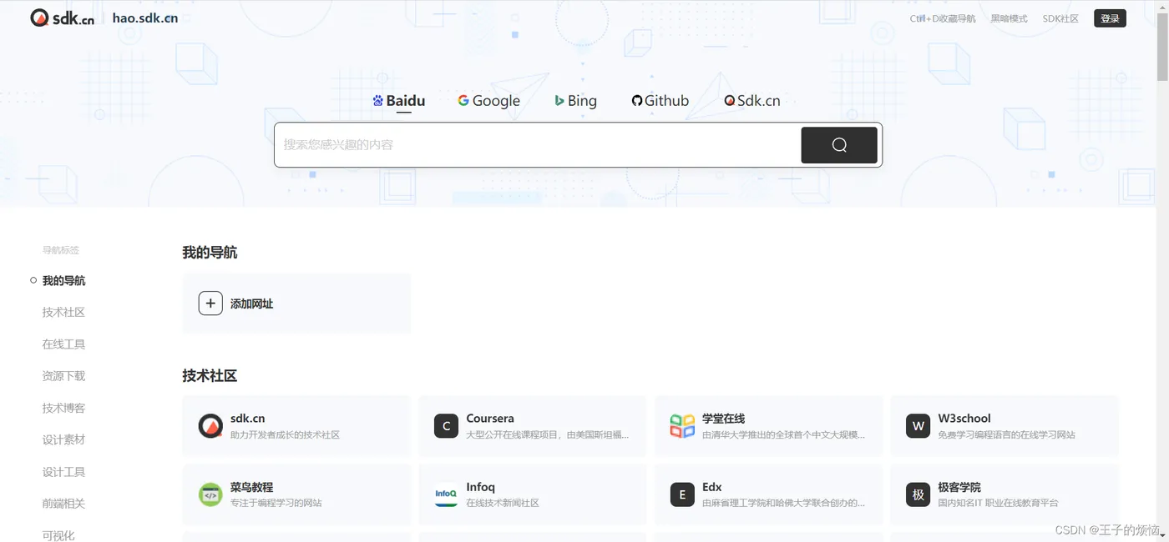Viewport: 1169px width, 542px height.
Task: Click the Baidu paw icon
Action: [377, 101]
